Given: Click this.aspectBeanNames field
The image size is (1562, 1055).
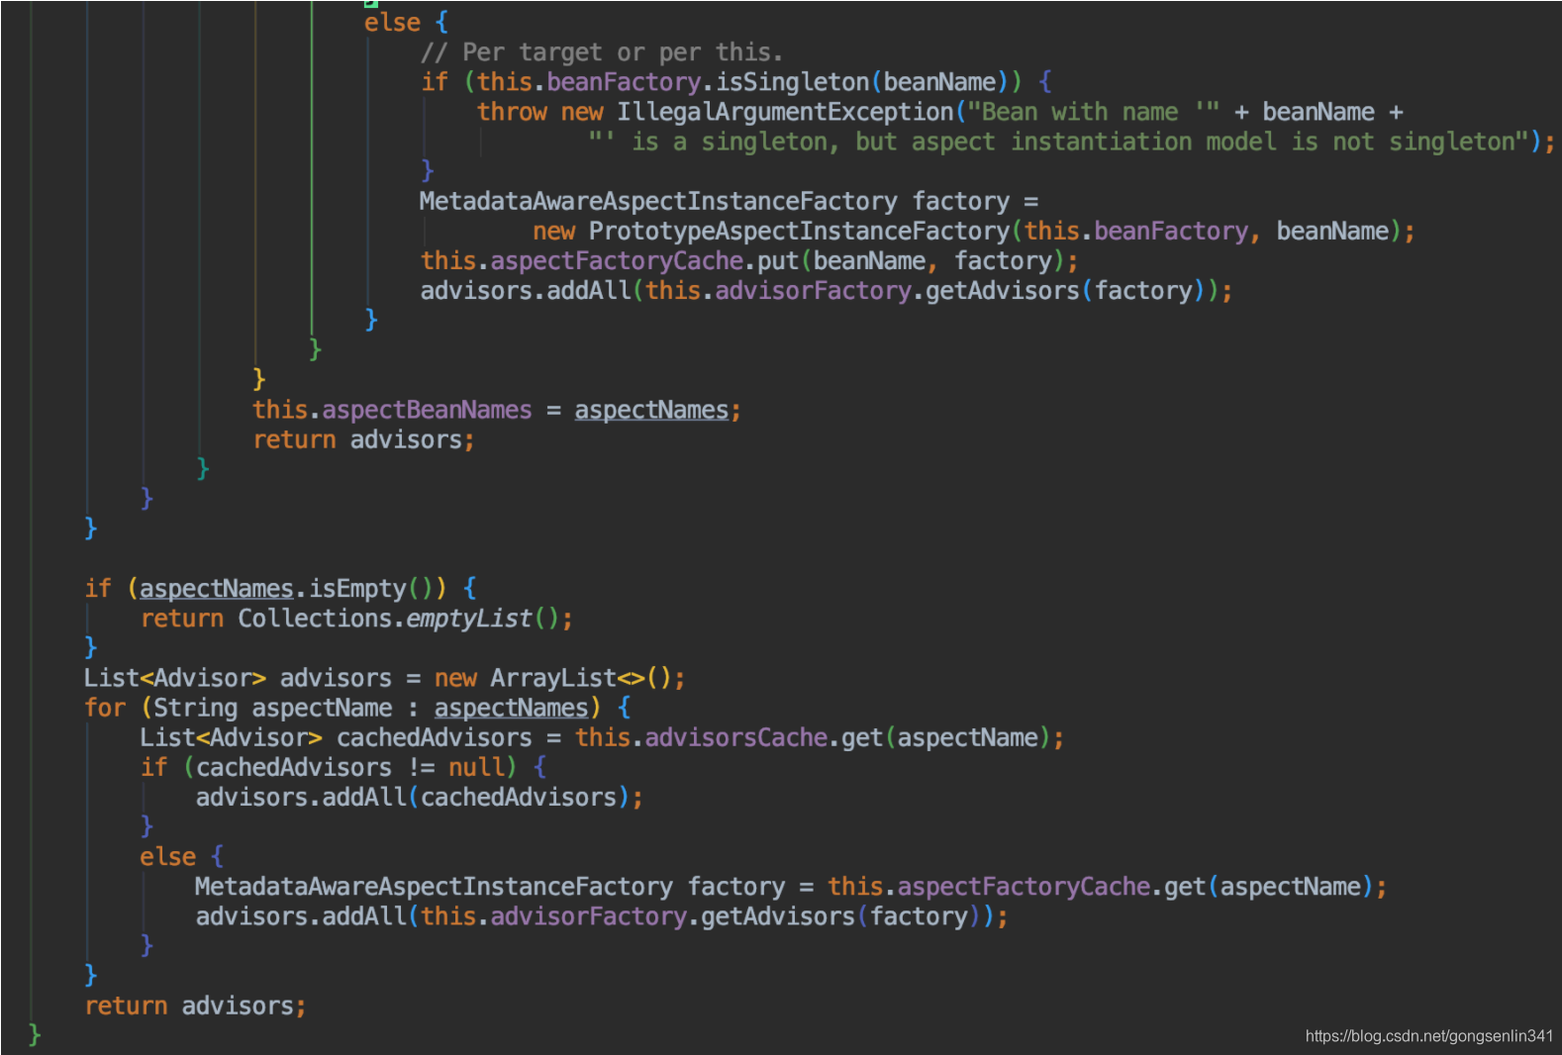Looking at the screenshot, I should pos(392,410).
